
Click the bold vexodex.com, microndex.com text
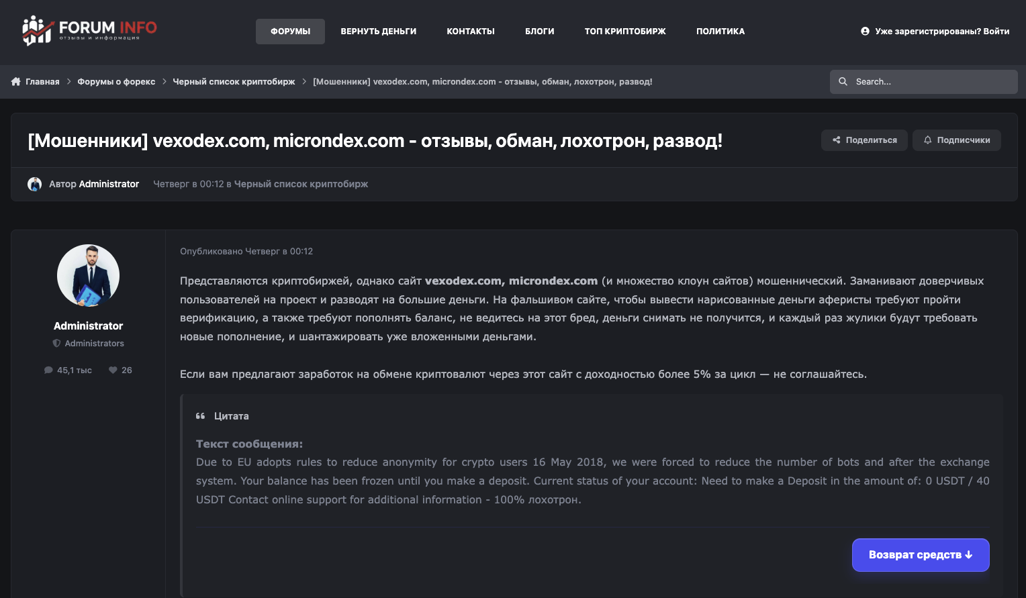511,281
